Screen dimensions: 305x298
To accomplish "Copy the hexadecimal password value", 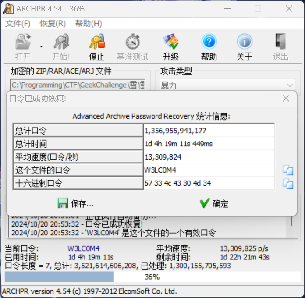I will point(288,184).
